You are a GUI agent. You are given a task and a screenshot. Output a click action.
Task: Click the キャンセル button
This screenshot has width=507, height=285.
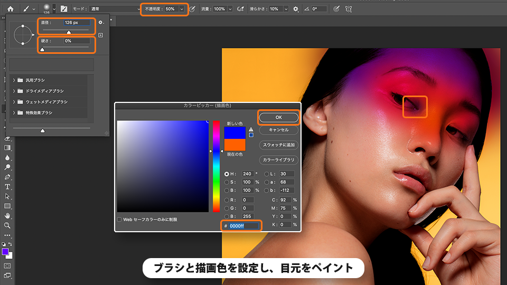(x=278, y=130)
